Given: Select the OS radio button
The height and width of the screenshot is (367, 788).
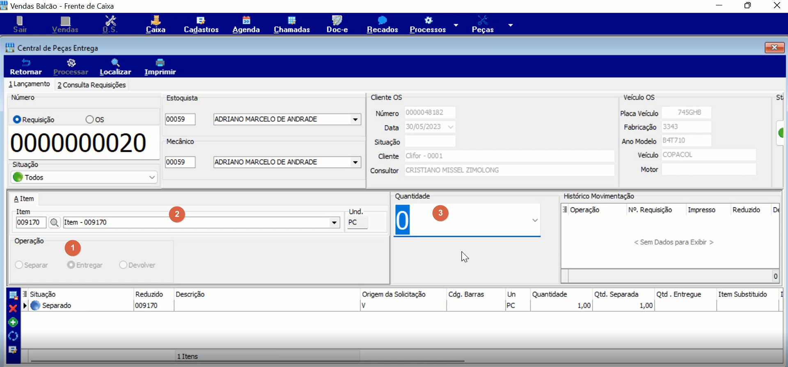Looking at the screenshot, I should [89, 119].
